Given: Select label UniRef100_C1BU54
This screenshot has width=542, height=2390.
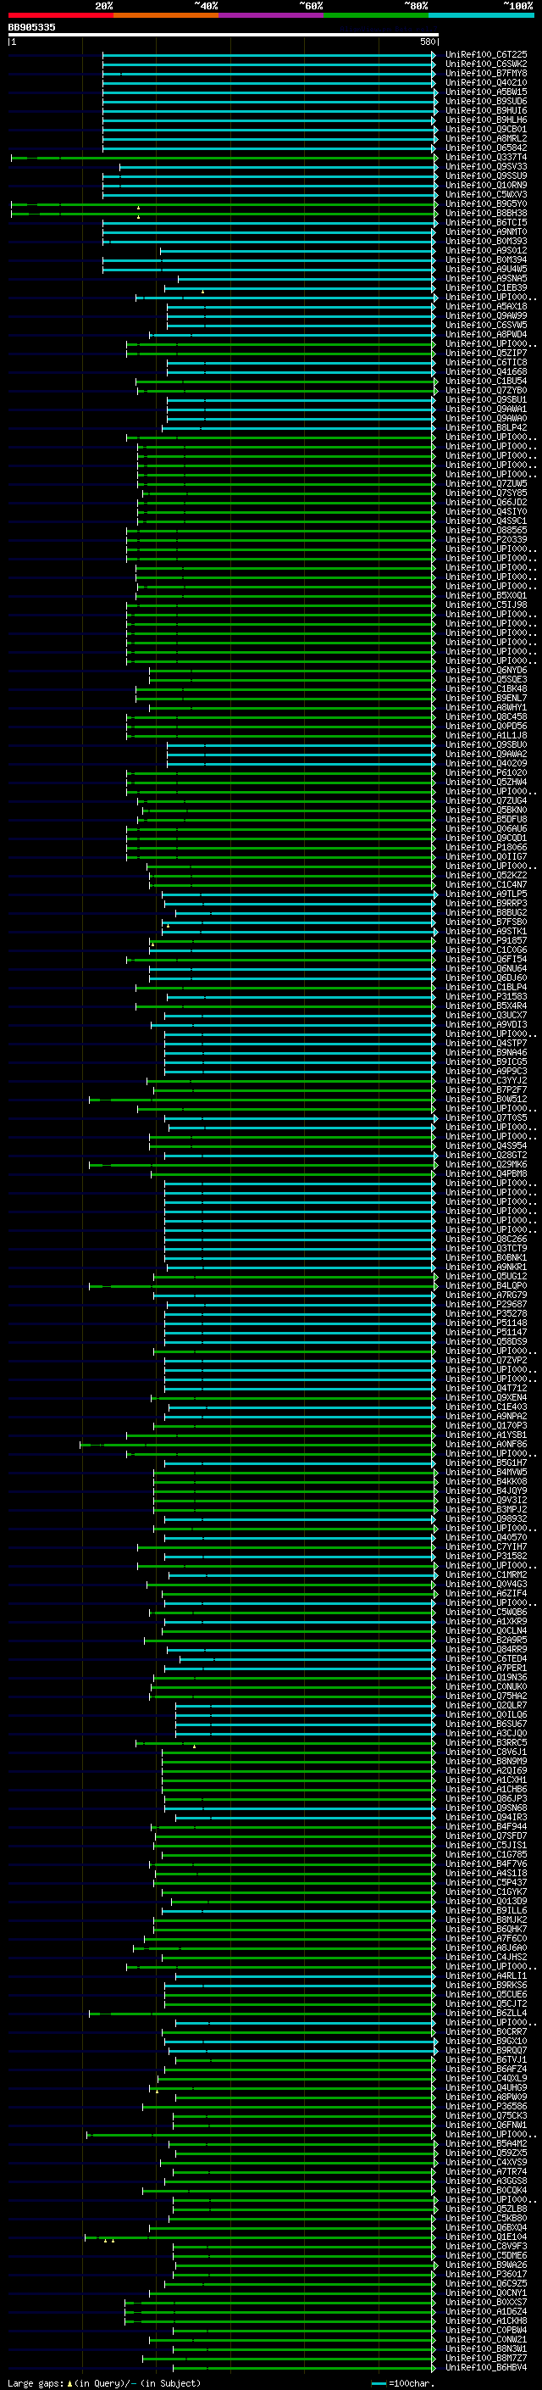Looking at the screenshot, I should point(485,382).
